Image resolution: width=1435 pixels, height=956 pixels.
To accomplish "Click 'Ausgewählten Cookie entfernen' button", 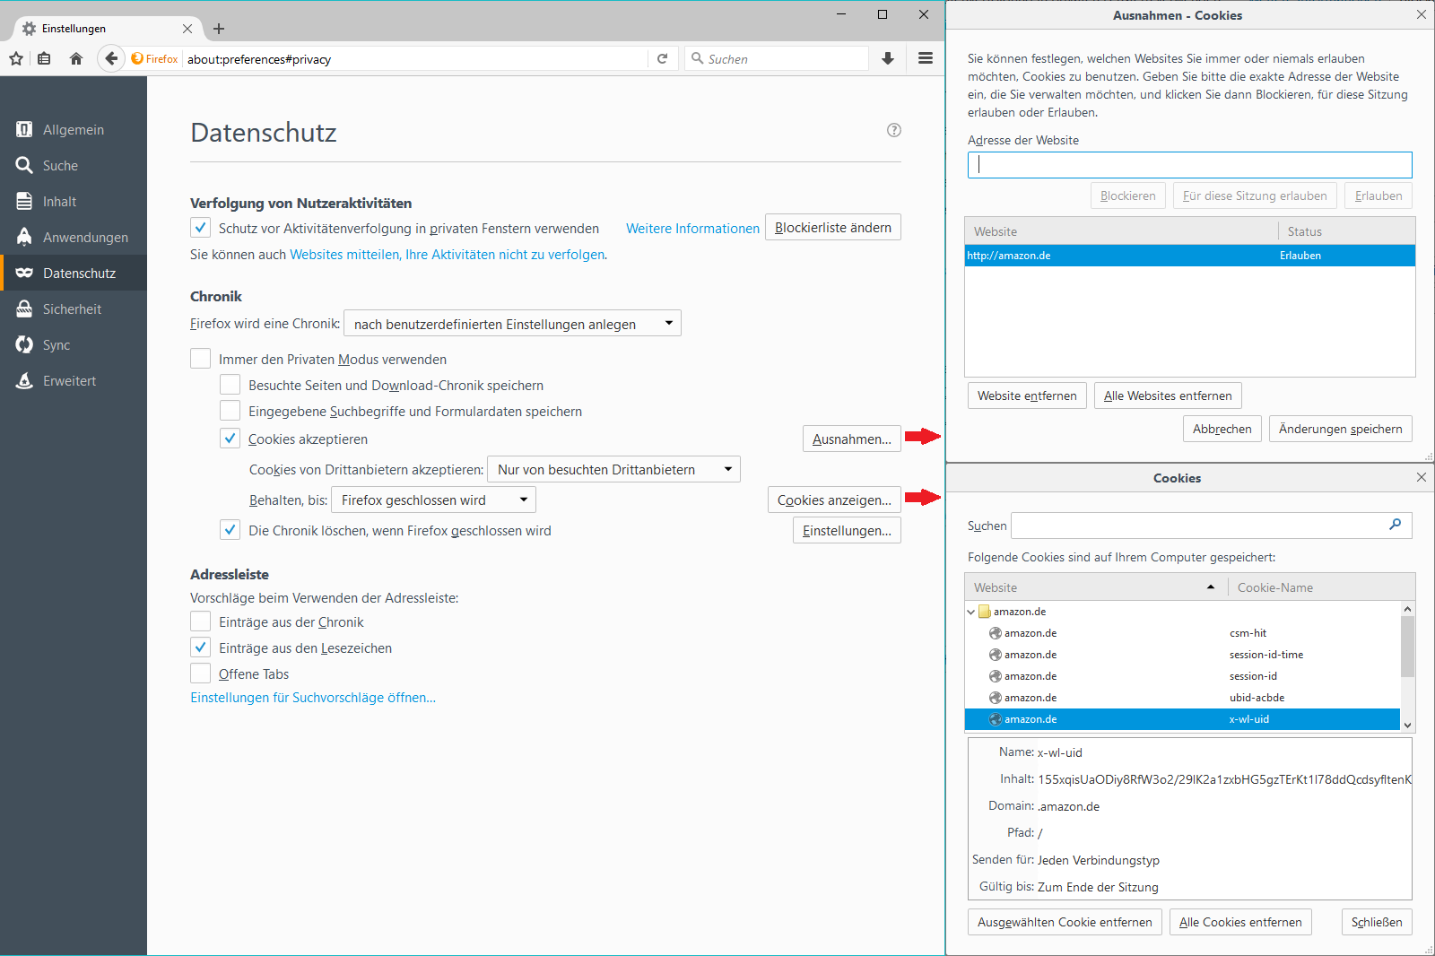I will pos(1065,922).
